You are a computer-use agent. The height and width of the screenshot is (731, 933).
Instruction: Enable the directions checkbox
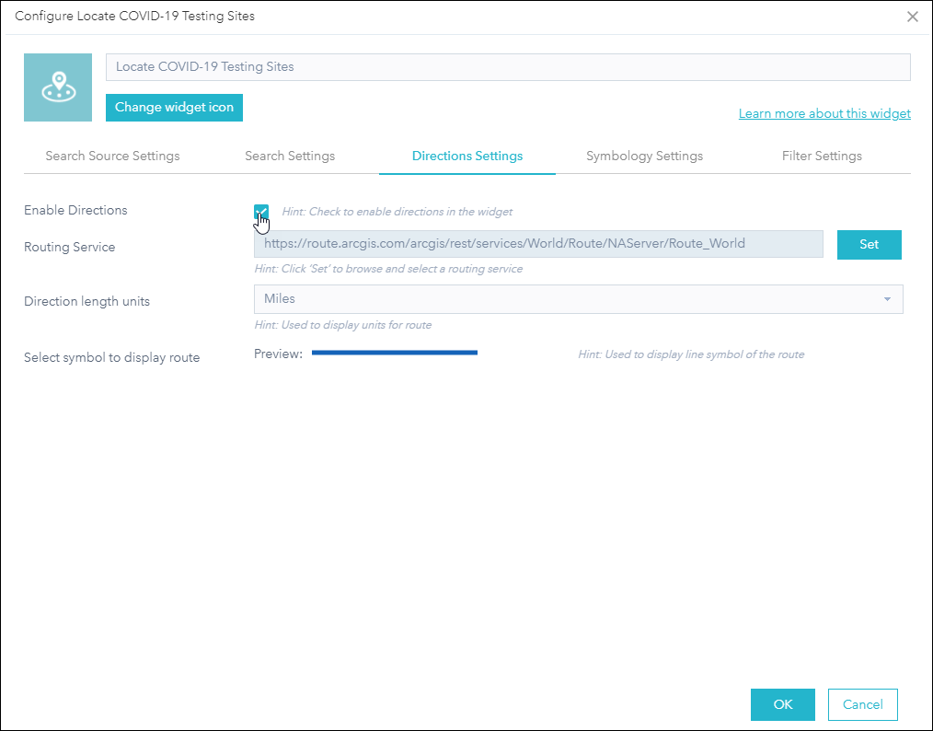pos(261,212)
